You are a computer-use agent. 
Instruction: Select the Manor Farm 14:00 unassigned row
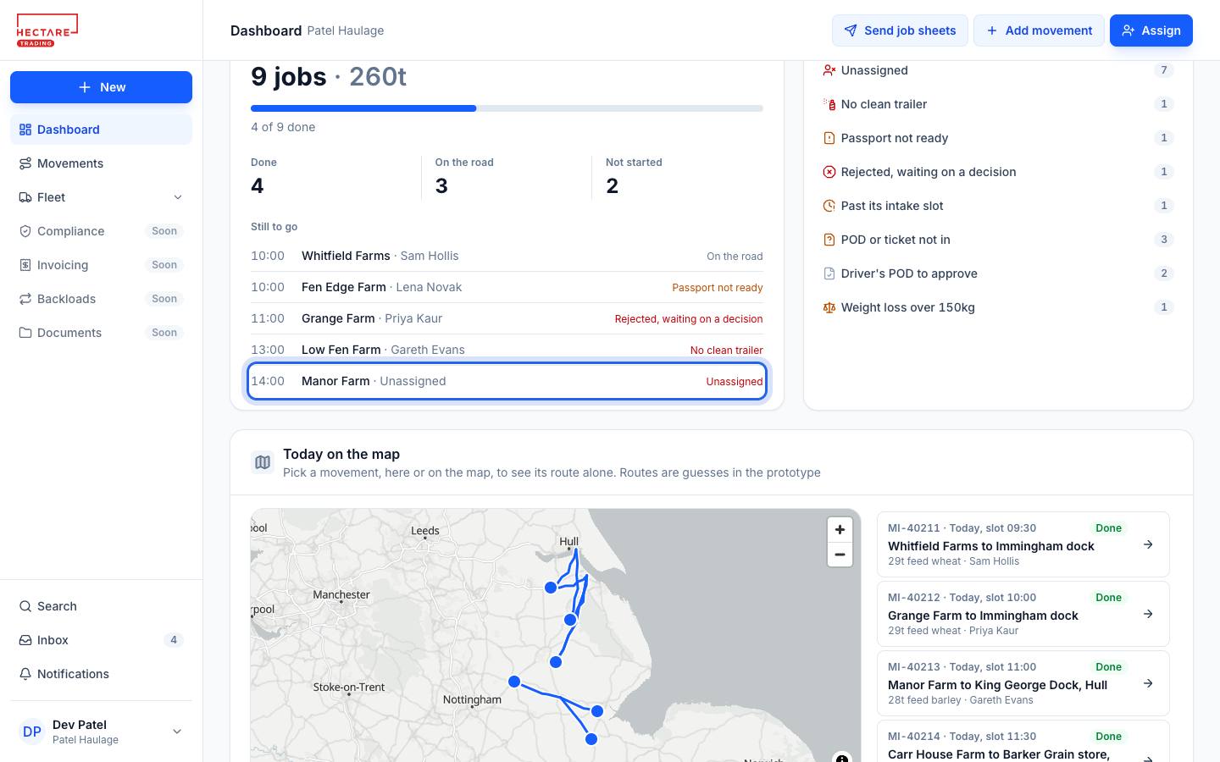pyautogui.click(x=507, y=381)
